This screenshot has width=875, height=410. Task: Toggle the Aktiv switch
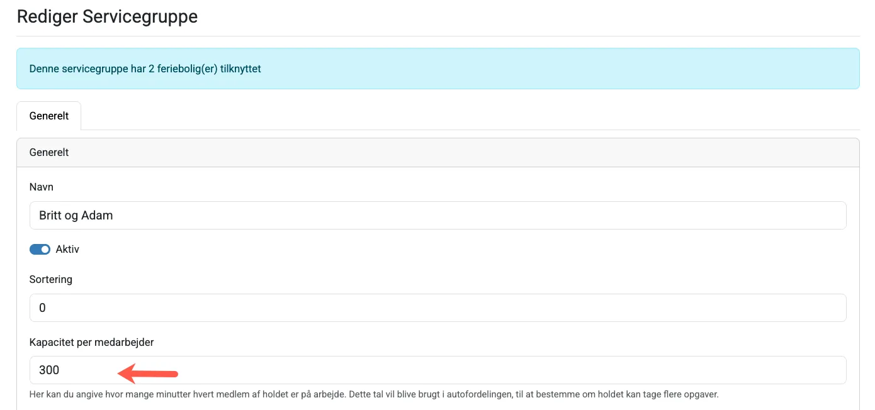tap(40, 249)
